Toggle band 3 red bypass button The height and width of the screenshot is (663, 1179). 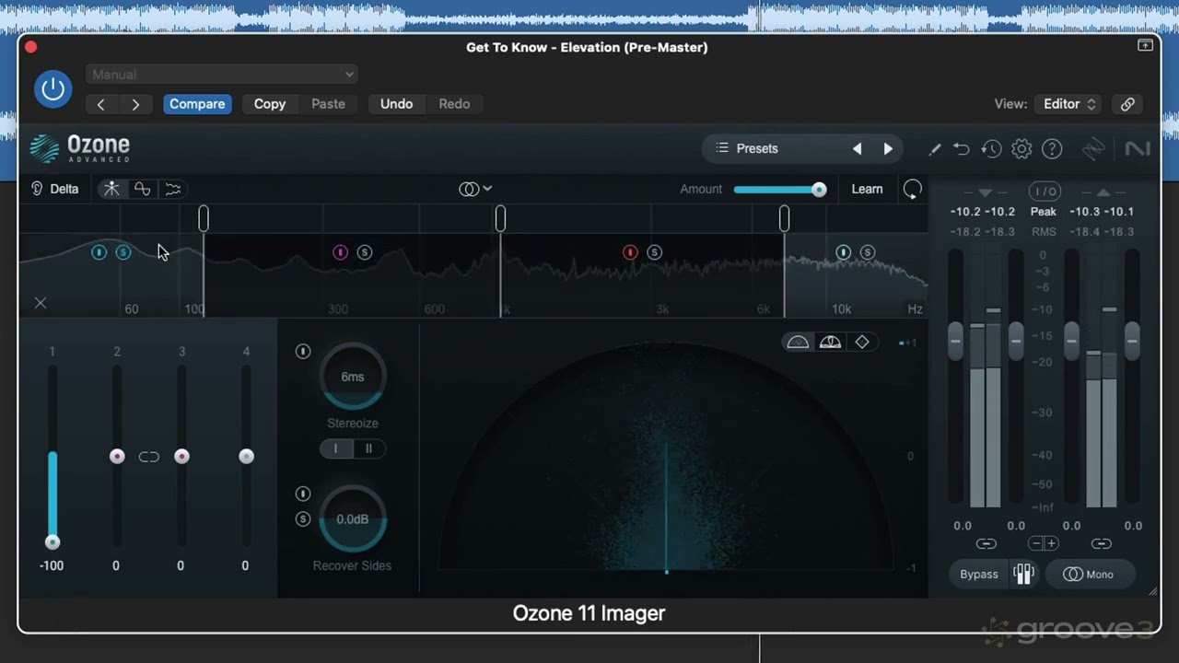tap(630, 252)
